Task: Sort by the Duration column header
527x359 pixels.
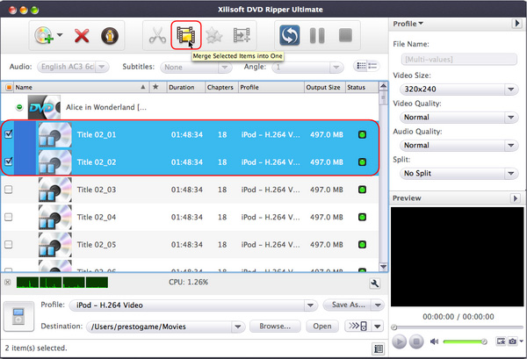Action: (x=186, y=87)
